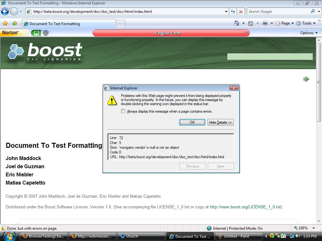Viewport: 322px width, 241px height.
Task: Open the search provider options dropdown
Action: point(319,12)
